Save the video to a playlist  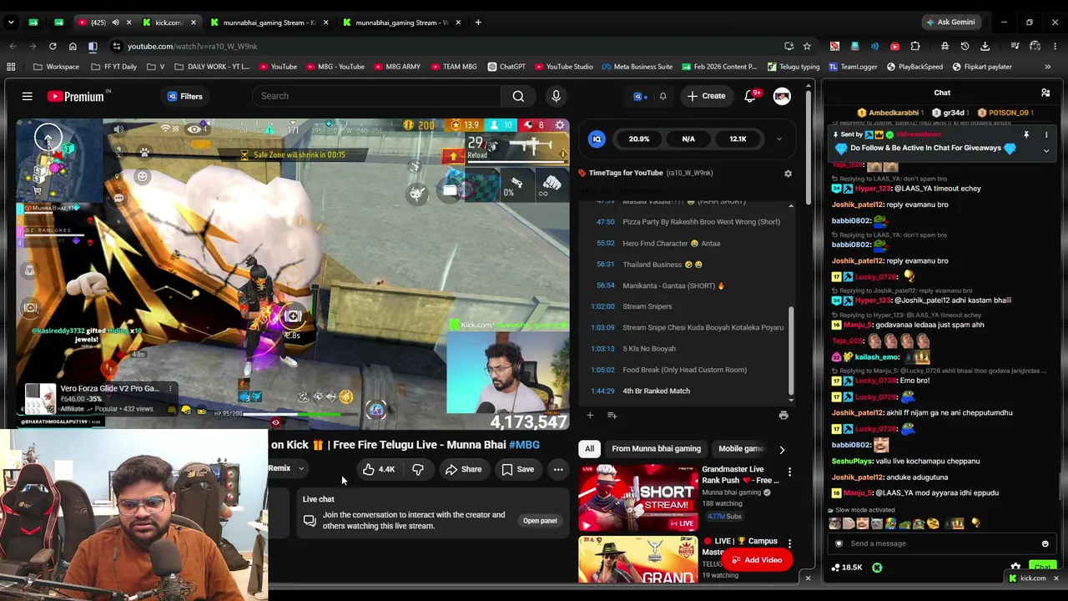517,469
